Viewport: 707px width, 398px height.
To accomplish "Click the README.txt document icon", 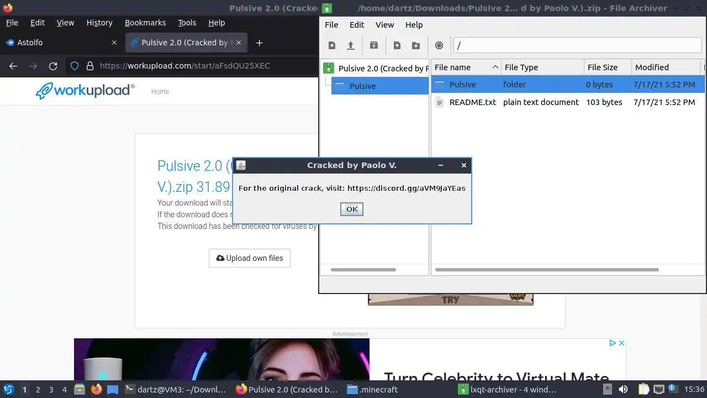I will (x=440, y=102).
